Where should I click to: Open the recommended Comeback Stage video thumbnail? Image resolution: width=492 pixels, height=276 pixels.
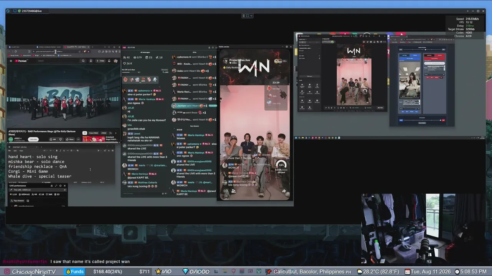(93, 139)
